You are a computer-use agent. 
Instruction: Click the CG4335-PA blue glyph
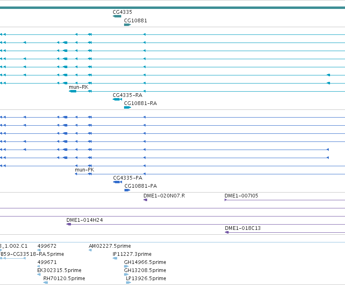tap(118, 182)
